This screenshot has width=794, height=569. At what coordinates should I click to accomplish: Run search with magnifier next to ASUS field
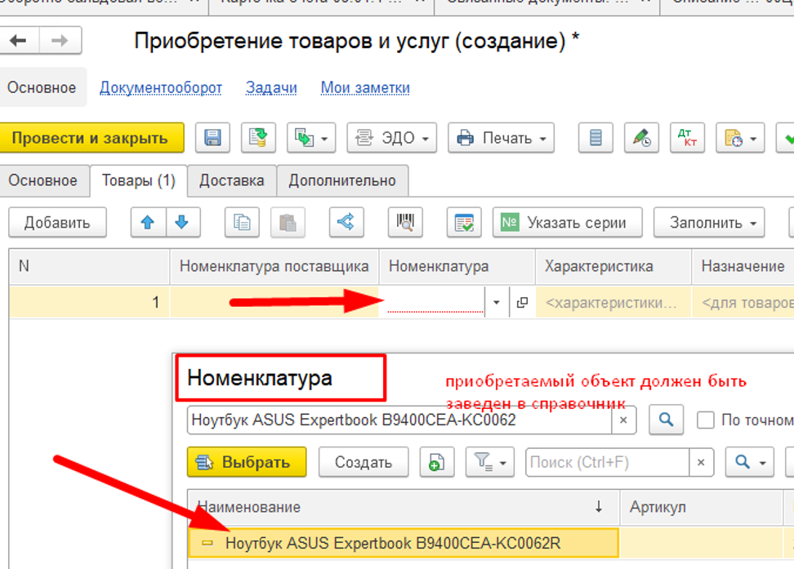click(x=667, y=420)
